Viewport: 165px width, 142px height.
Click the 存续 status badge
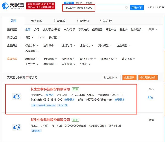75,89
